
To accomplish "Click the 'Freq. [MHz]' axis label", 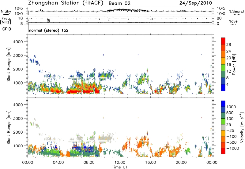I will click(6, 21).
